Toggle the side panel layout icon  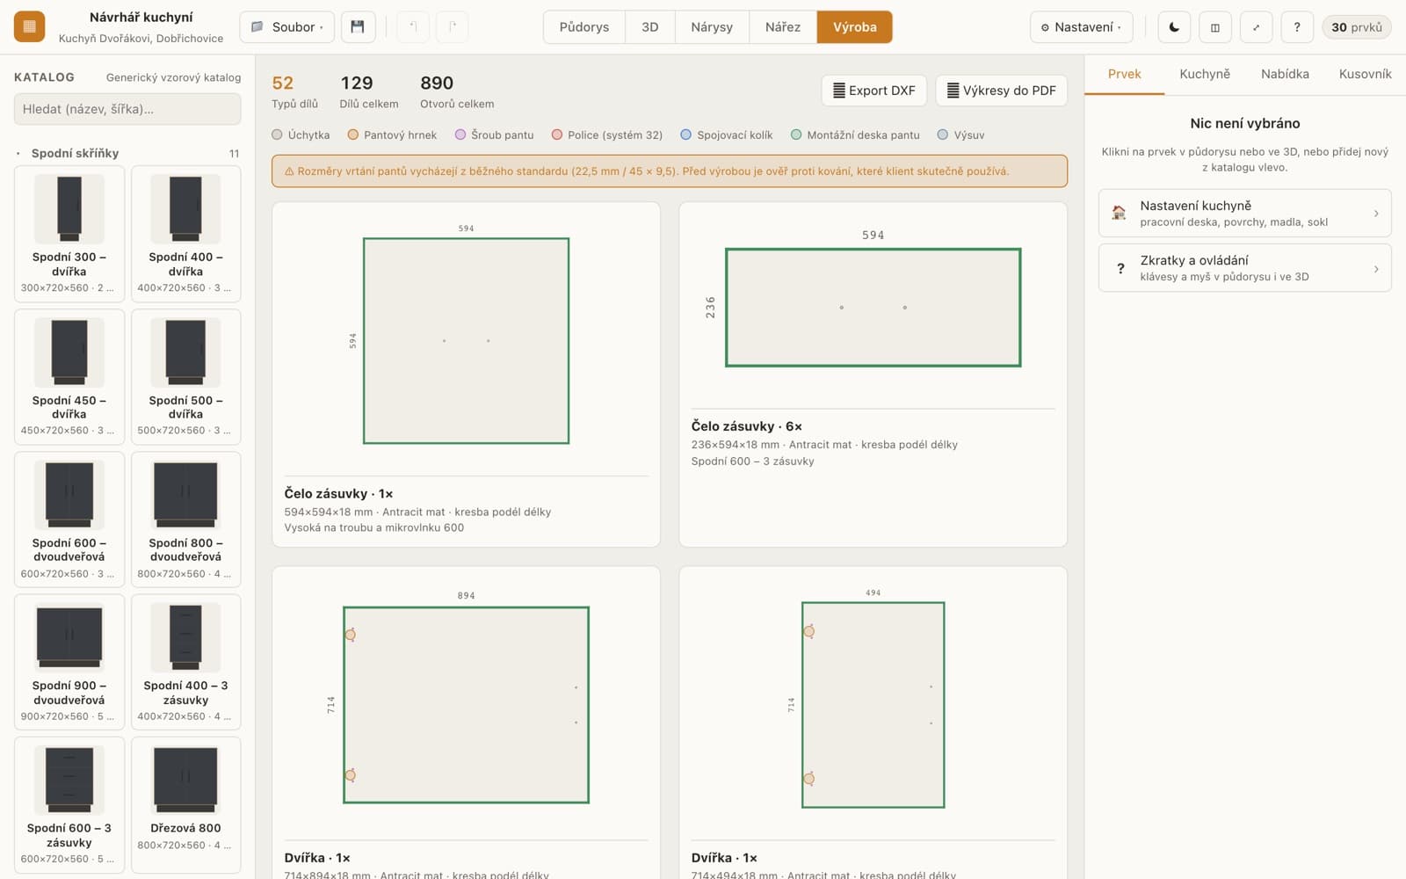pos(1214,26)
